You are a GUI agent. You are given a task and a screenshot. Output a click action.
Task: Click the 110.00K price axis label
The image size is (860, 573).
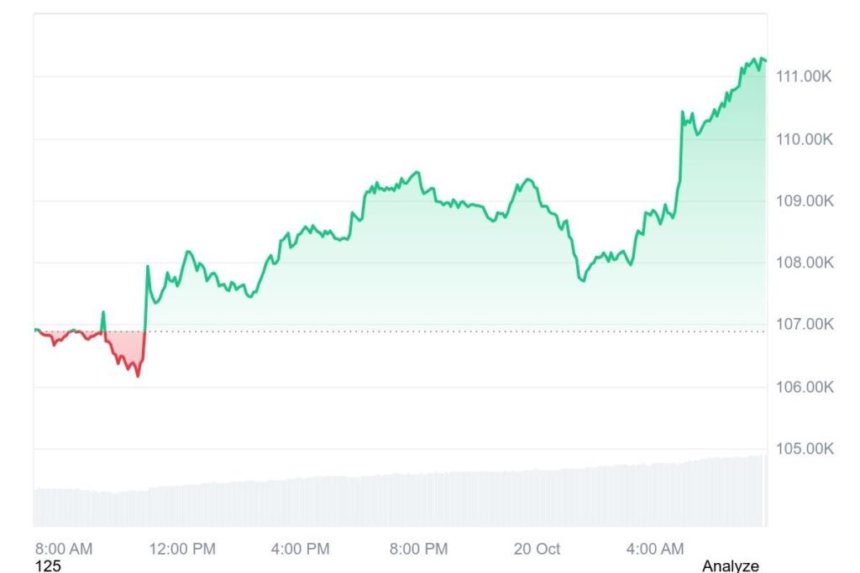pyautogui.click(x=804, y=138)
